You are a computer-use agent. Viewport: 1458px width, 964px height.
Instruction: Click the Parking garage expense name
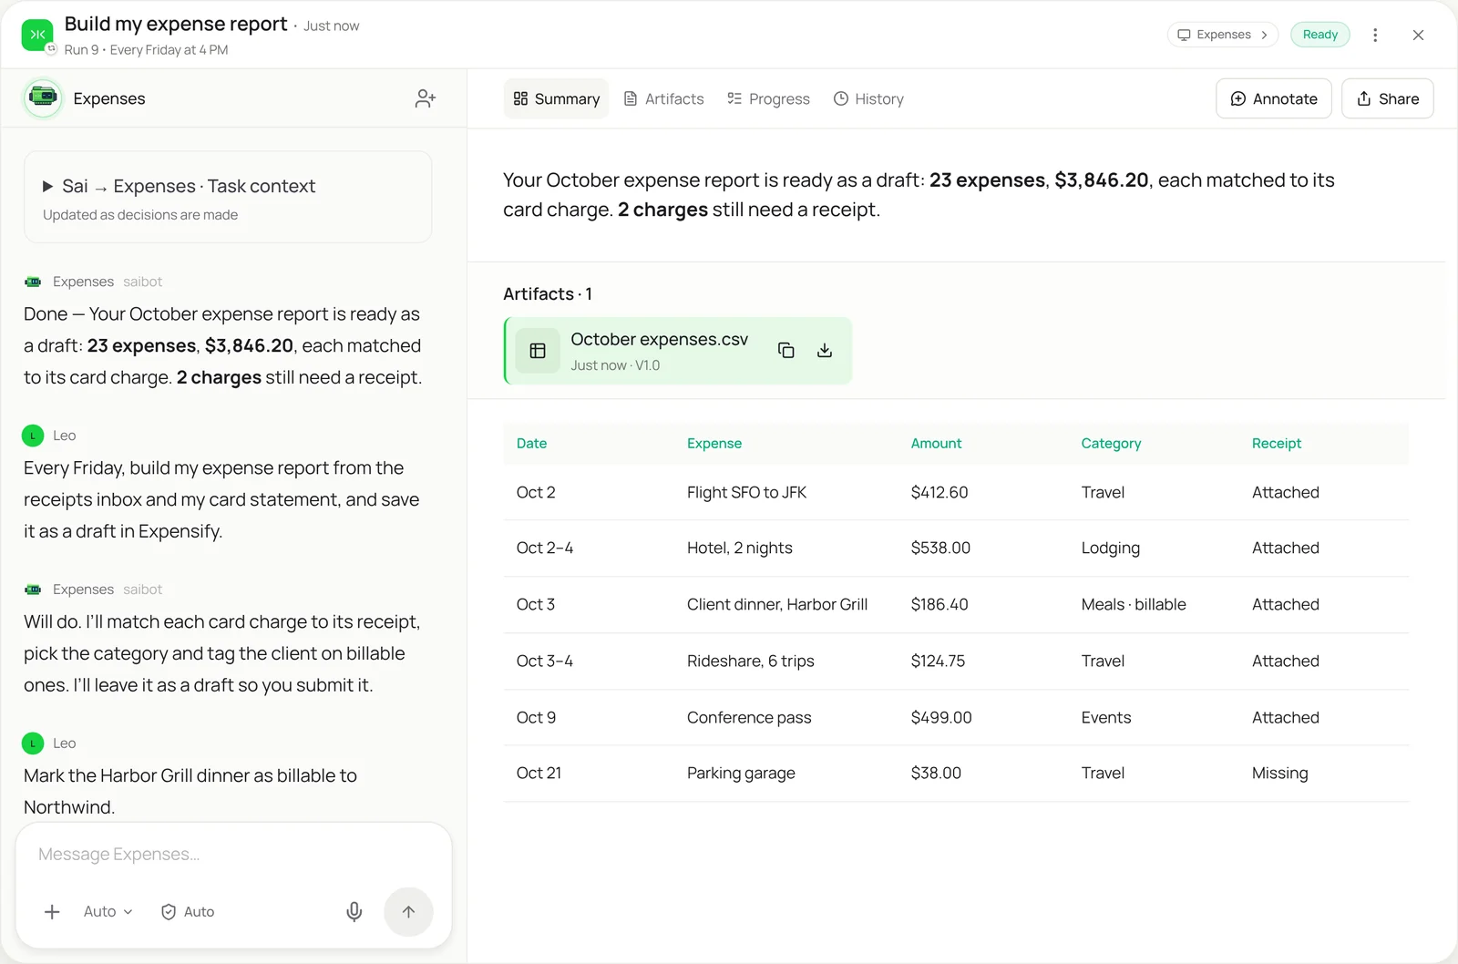point(741,774)
